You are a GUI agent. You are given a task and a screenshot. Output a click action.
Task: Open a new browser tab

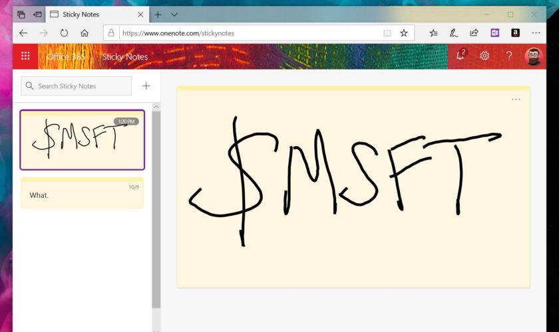(x=158, y=15)
